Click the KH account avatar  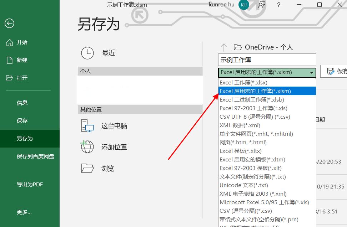pyautogui.click(x=244, y=5)
